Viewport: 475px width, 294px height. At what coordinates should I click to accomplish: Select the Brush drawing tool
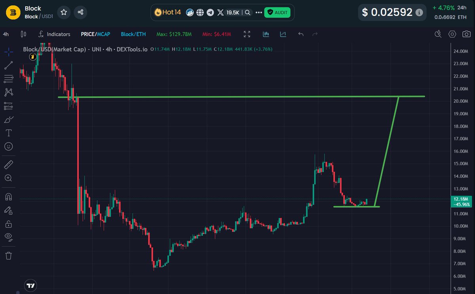click(9, 119)
